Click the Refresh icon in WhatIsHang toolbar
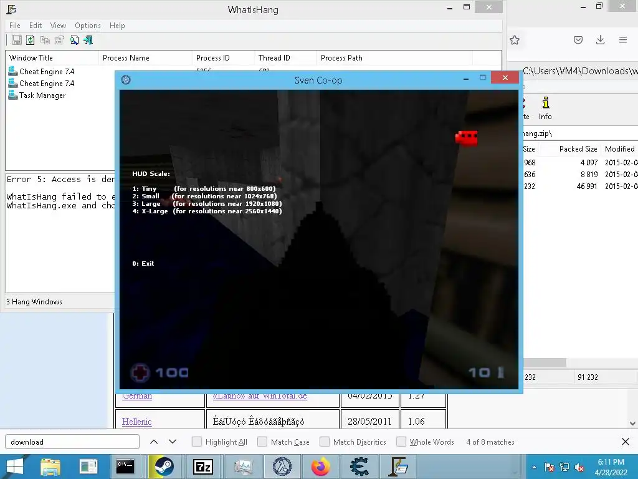The width and height of the screenshot is (638, 479). 30,40
